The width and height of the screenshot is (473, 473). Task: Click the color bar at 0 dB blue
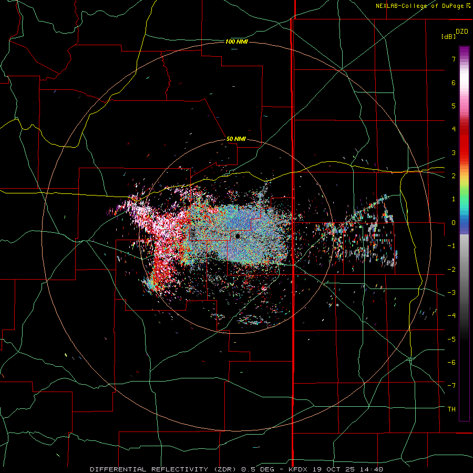tap(464, 223)
